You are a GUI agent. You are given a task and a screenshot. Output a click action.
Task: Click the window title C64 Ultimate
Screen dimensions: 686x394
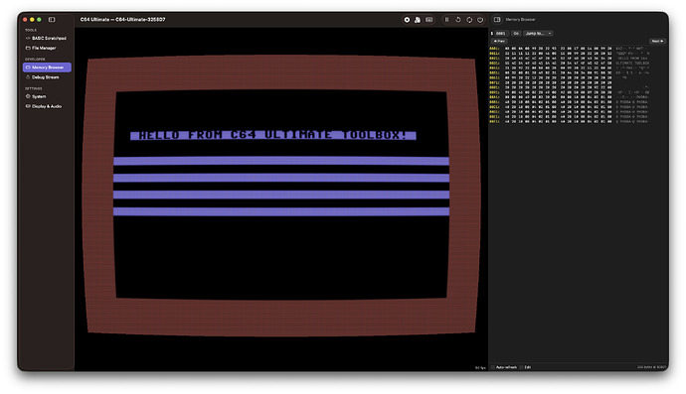[122, 20]
